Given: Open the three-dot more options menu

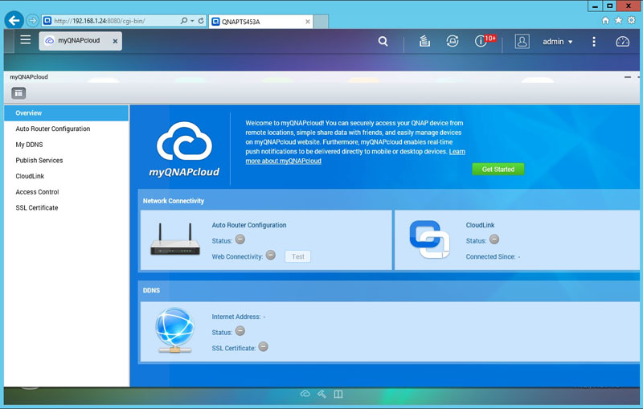Looking at the screenshot, I should pyautogui.click(x=594, y=41).
